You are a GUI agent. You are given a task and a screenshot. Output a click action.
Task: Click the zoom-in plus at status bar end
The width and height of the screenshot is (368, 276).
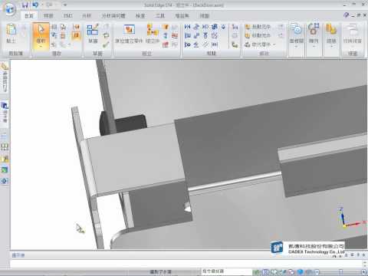click(364, 272)
